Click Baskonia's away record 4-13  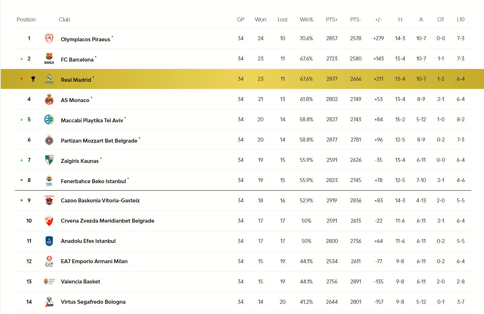point(421,201)
